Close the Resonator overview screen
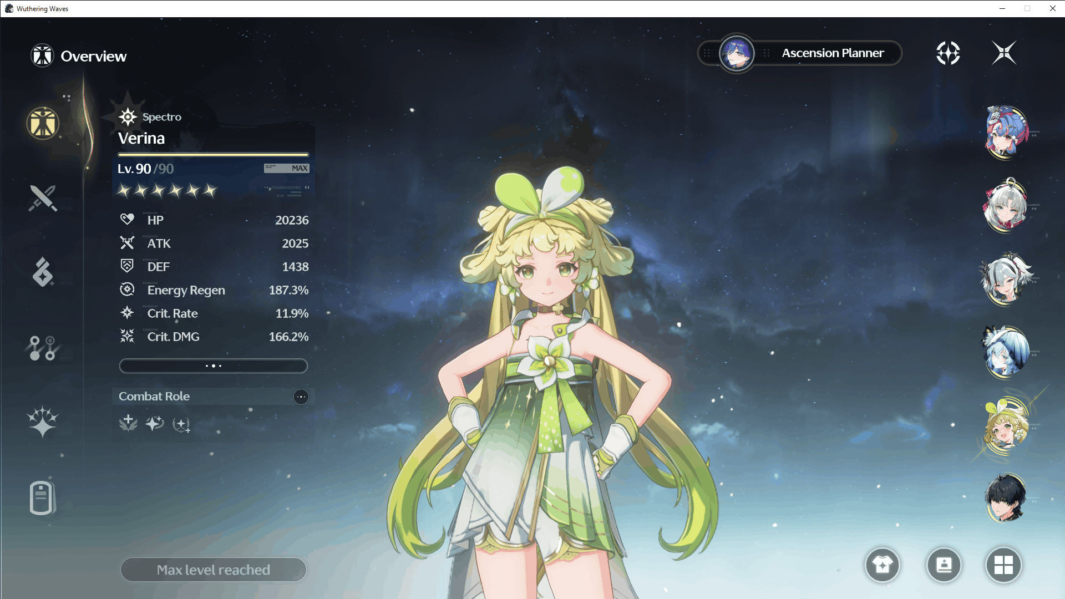 tap(1004, 53)
